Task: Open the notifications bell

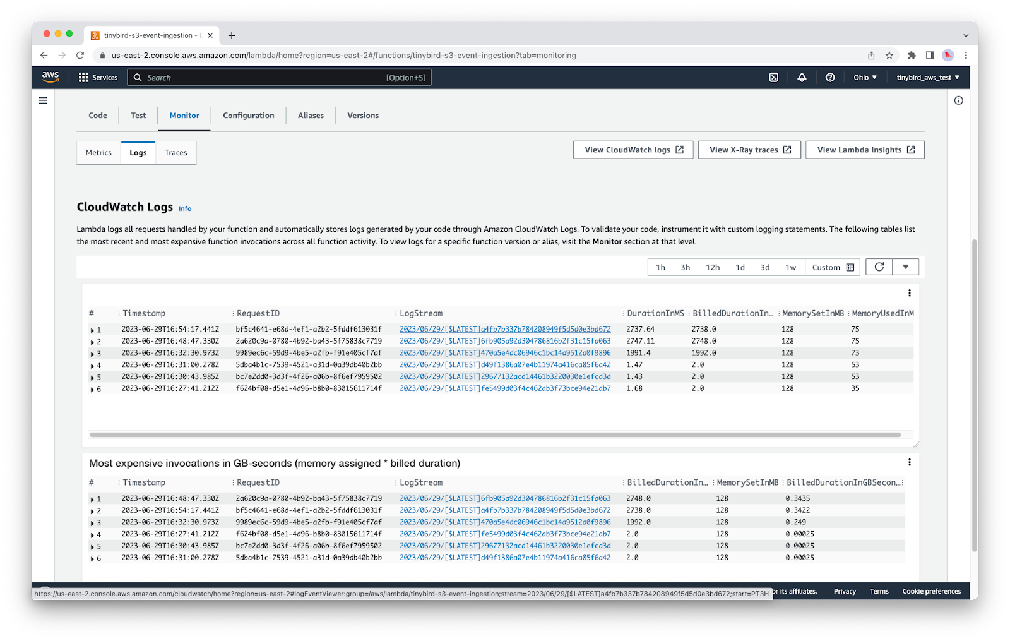Action: pyautogui.click(x=802, y=77)
